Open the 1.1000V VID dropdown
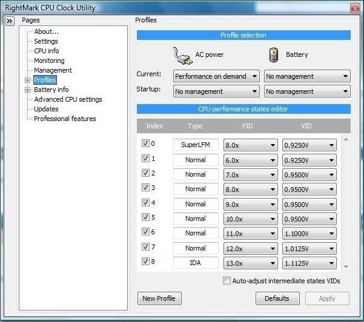364x322 pixels. click(309, 234)
